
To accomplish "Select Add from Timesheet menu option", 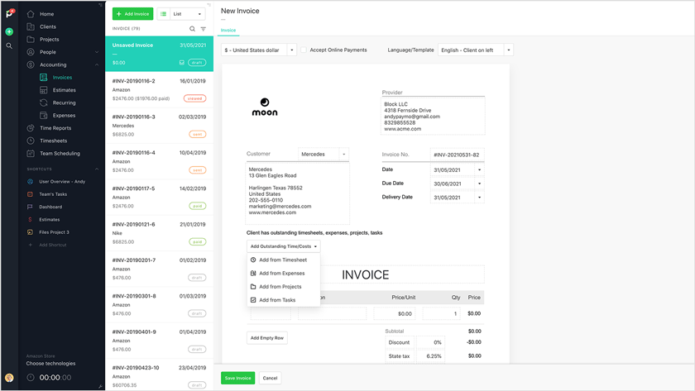I will pyautogui.click(x=282, y=260).
